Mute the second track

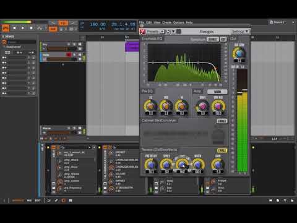click(80, 55)
